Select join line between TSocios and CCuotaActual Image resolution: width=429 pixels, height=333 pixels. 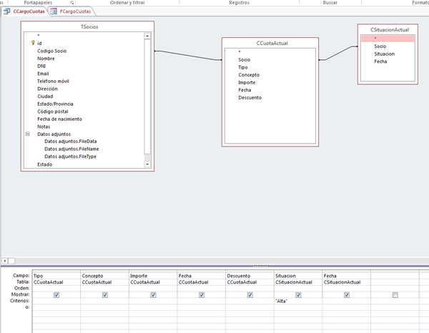(186, 55)
